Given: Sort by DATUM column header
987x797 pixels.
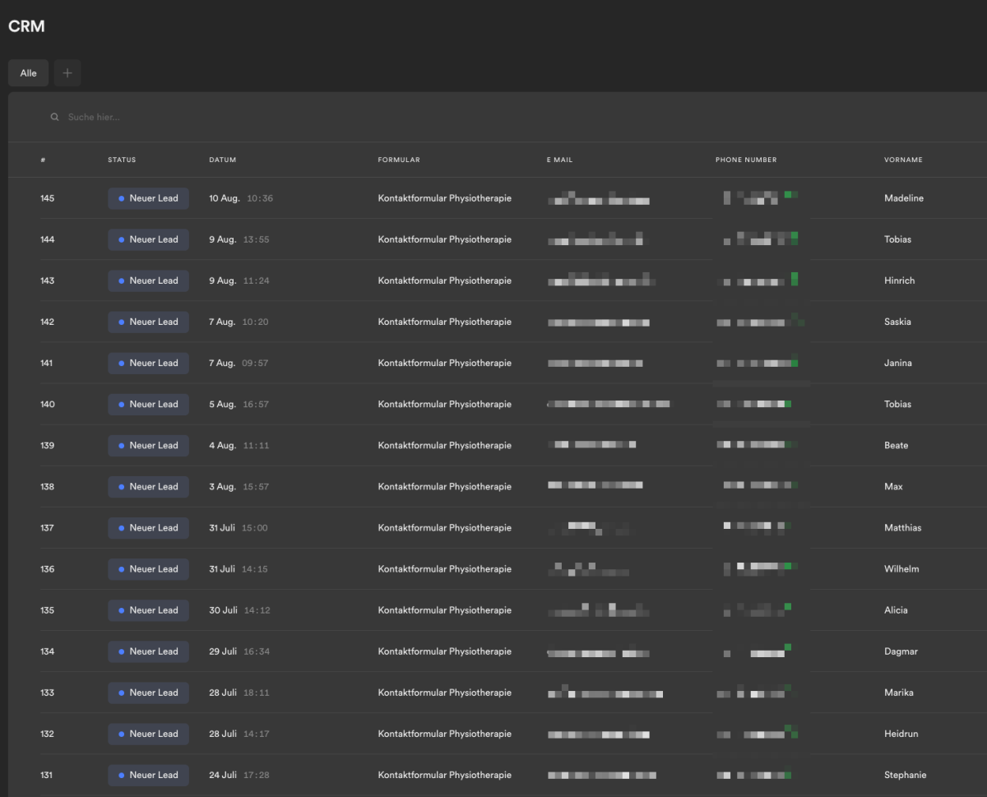Looking at the screenshot, I should [222, 160].
